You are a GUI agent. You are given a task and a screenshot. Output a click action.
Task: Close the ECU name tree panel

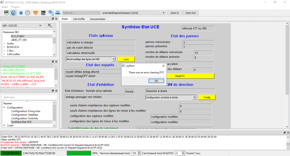57,19
